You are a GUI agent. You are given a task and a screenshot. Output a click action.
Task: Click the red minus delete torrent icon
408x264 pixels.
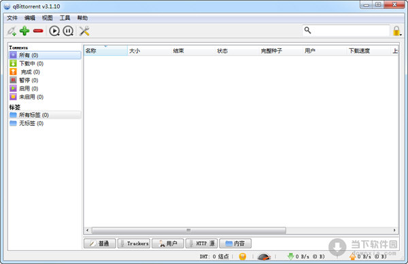38,31
